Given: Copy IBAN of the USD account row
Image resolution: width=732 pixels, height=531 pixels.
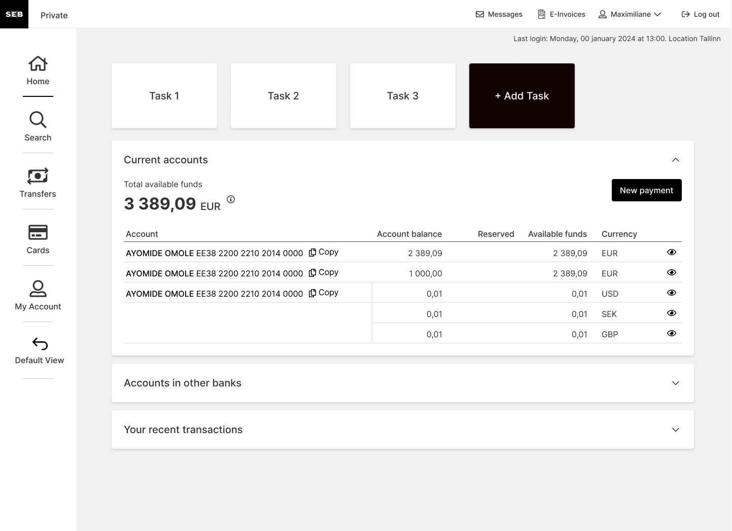Looking at the screenshot, I should point(324,293).
